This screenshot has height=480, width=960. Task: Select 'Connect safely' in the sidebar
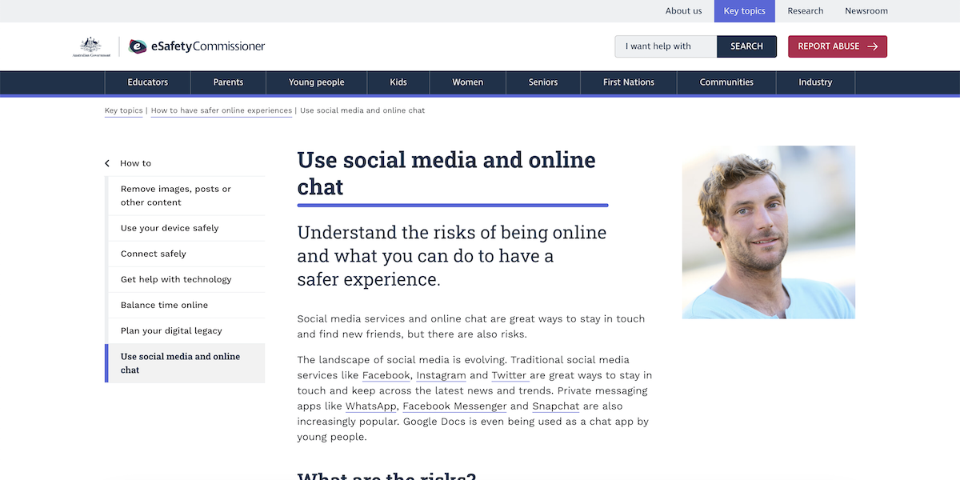point(151,254)
